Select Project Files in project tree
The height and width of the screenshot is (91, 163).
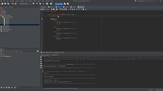click(5, 31)
